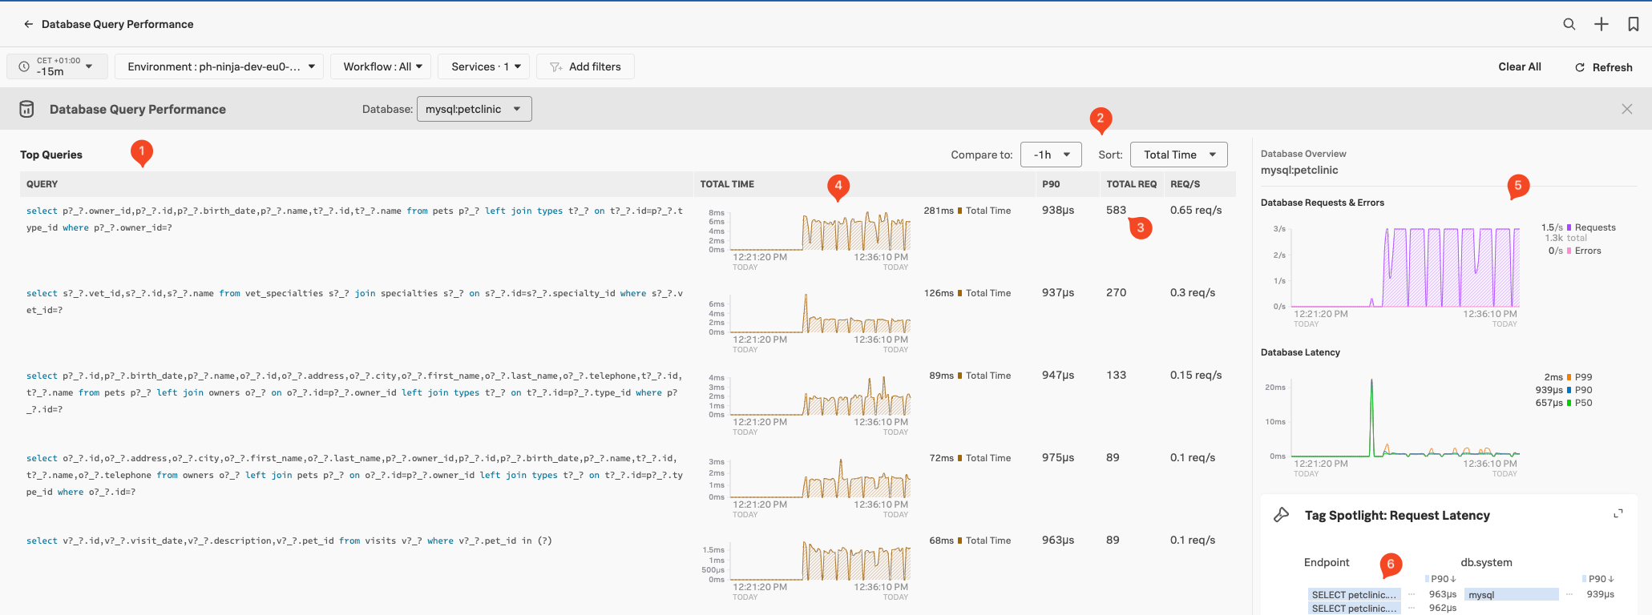1652x615 pixels.
Task: Click the 68ms total time chart
Action: 820,561
